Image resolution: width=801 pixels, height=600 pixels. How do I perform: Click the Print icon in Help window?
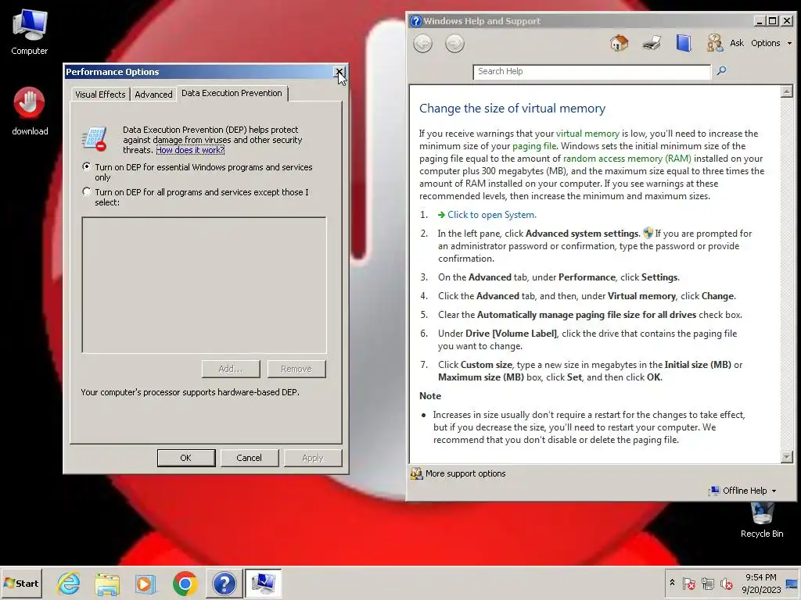point(652,44)
